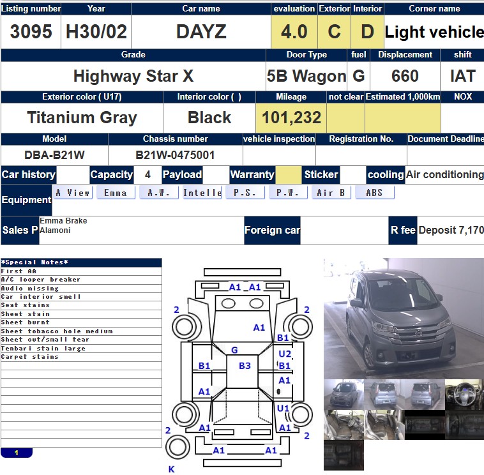Click the door type 5B Wagon
Image resolution: width=484 pixels, height=475 pixels.
coord(306,76)
